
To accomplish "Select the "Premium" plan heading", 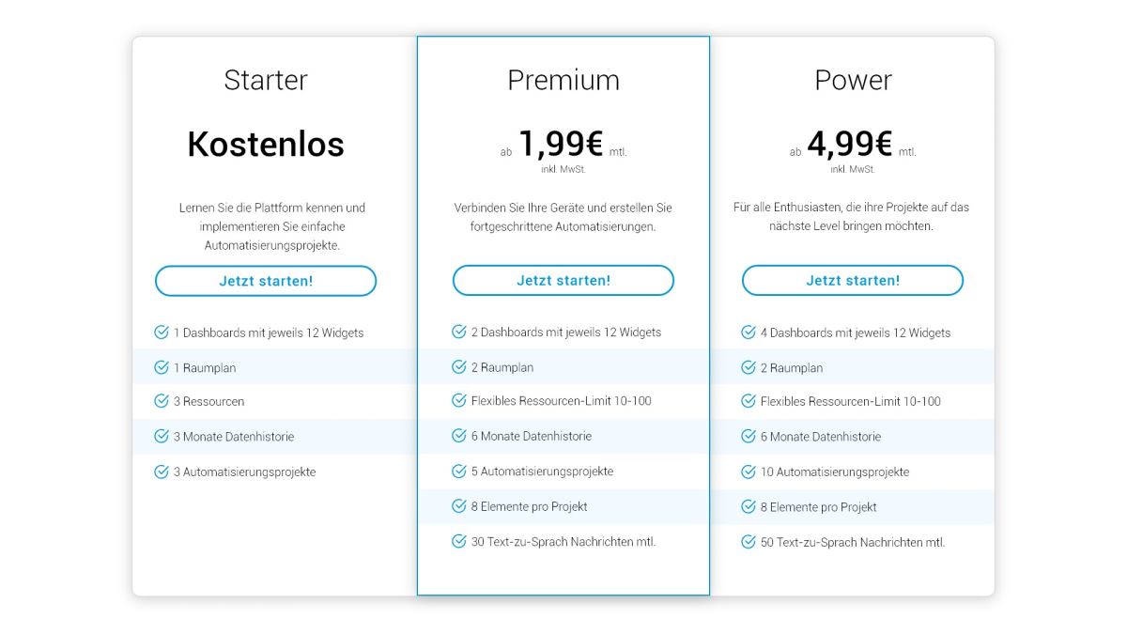I will [x=563, y=80].
